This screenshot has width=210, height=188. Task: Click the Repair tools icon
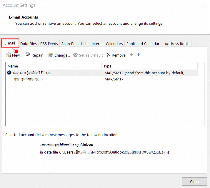[x=28, y=55]
